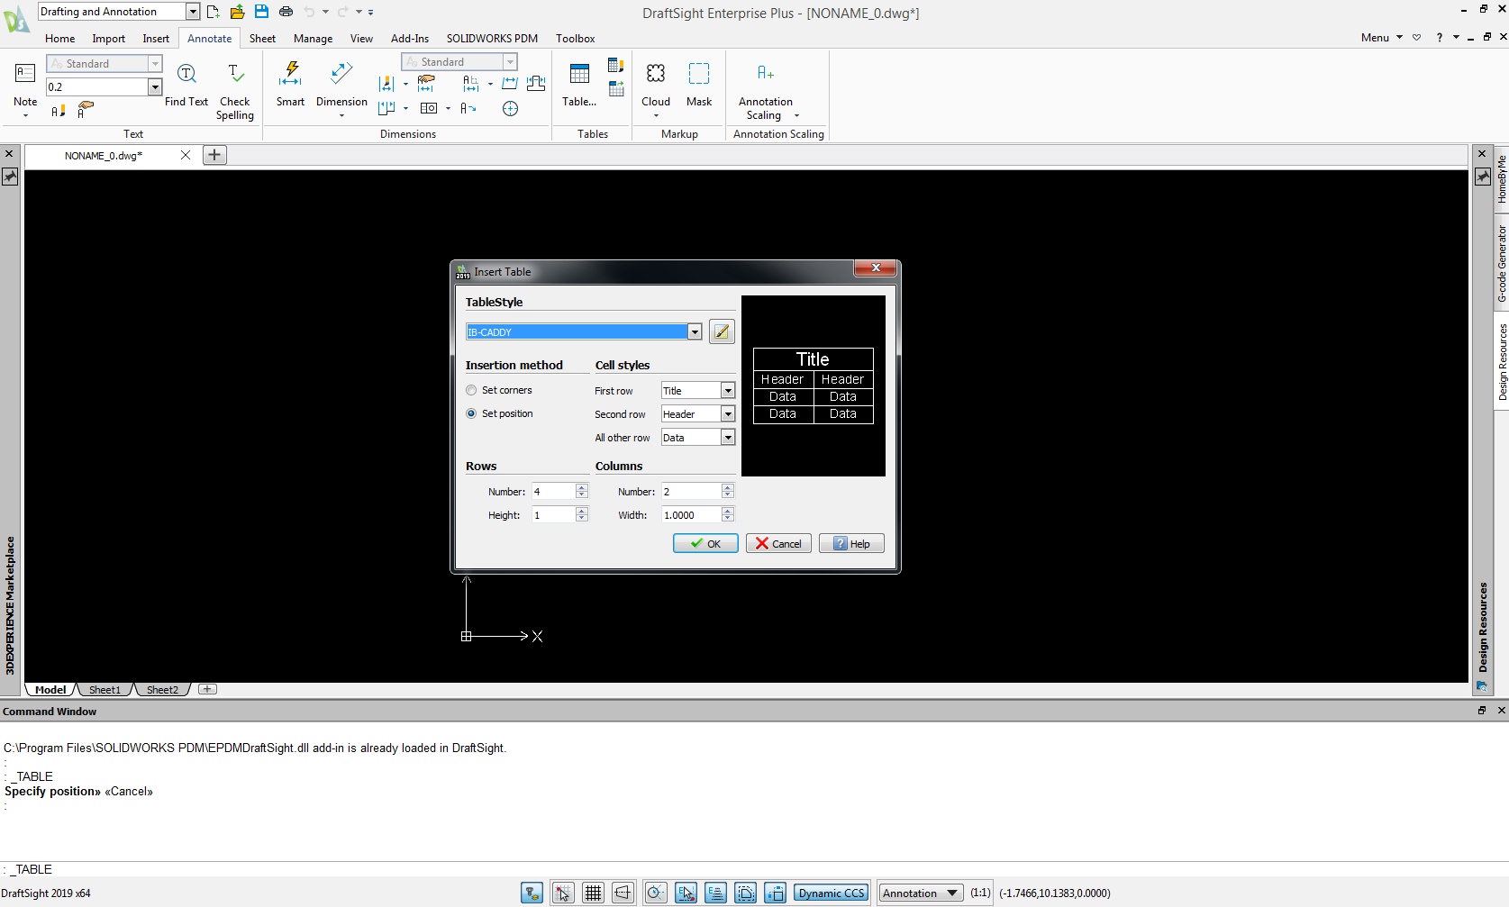Open the Find Text tool
The image size is (1509, 907).
[186, 75]
